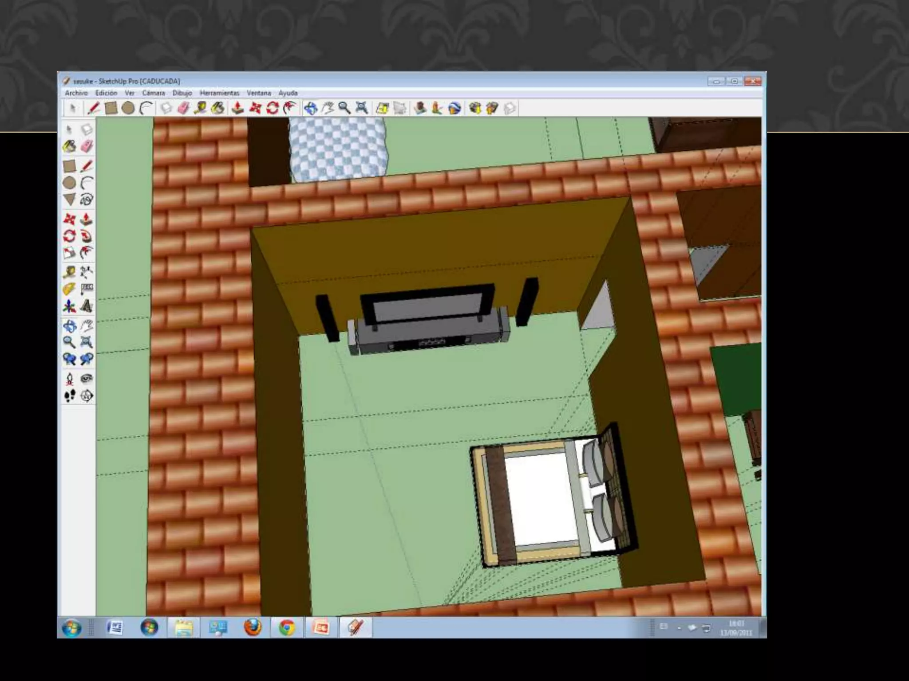Open Firefox from the taskbar
Viewport: 909px width, 681px height.
click(253, 628)
